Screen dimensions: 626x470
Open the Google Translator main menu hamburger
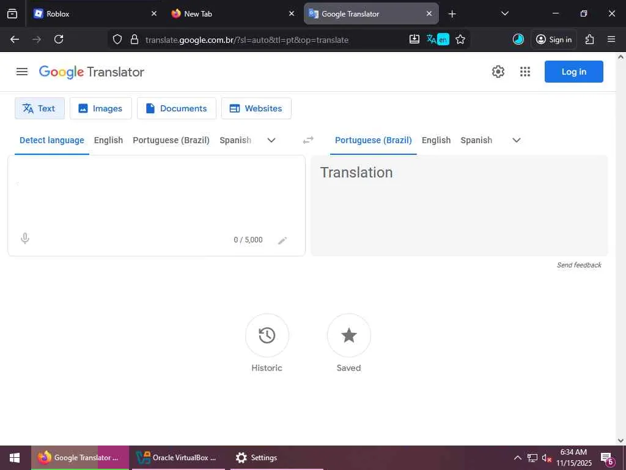22,72
